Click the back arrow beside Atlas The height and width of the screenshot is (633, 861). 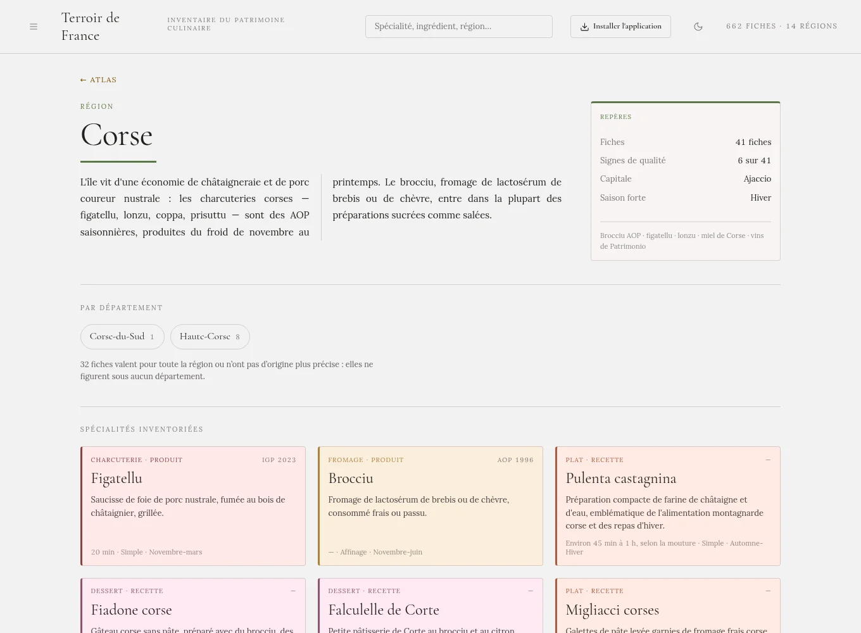pos(83,80)
